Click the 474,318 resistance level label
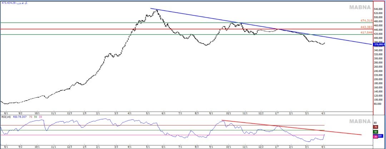 (x=366, y=21)
